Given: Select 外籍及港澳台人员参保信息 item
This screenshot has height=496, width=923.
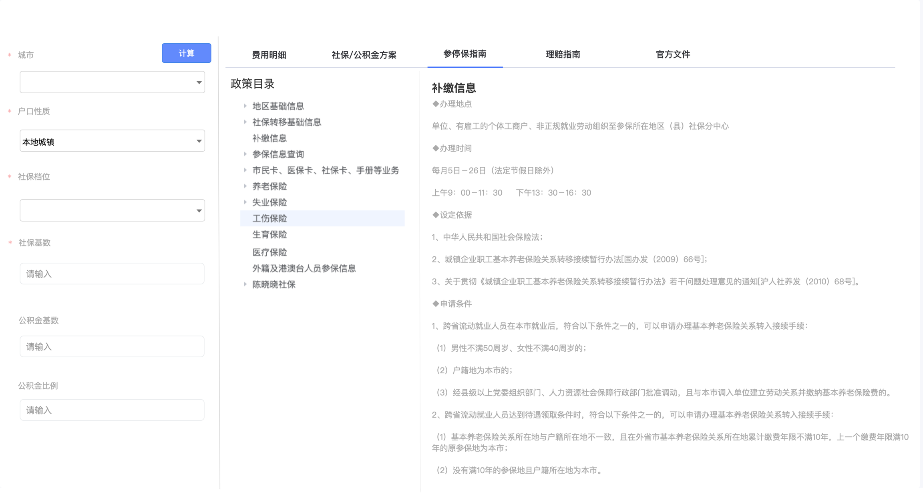Looking at the screenshot, I should point(304,268).
